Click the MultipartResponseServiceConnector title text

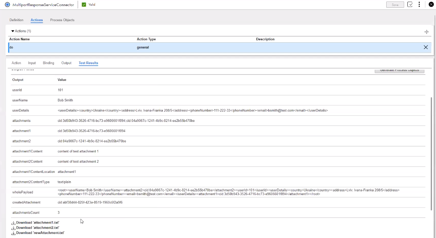(43, 5)
